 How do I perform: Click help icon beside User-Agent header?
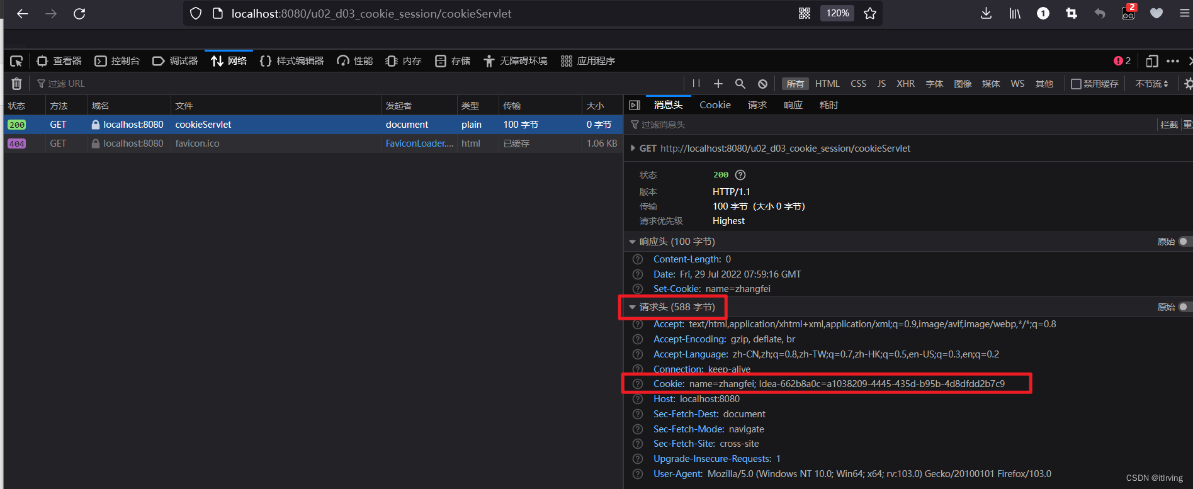pyautogui.click(x=638, y=474)
